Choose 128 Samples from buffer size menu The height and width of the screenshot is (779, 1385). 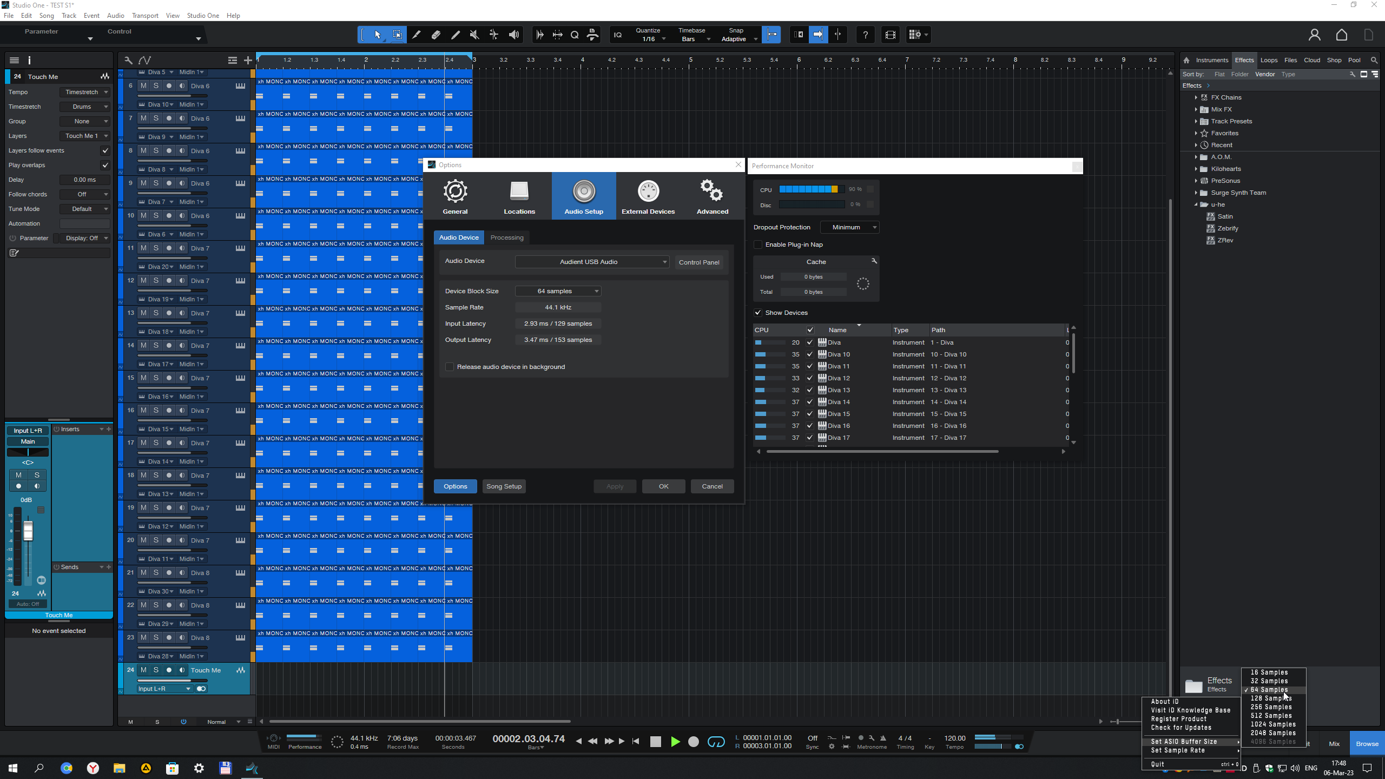click(x=1270, y=698)
